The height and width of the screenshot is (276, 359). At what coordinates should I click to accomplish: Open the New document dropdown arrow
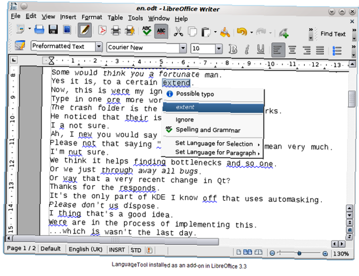click(x=30, y=29)
